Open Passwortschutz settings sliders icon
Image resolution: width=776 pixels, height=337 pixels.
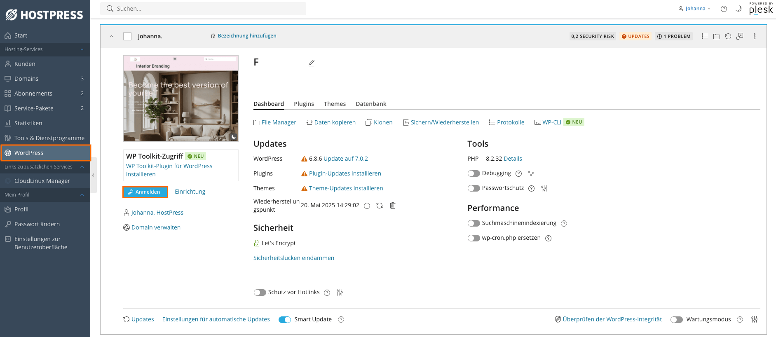[x=544, y=188]
